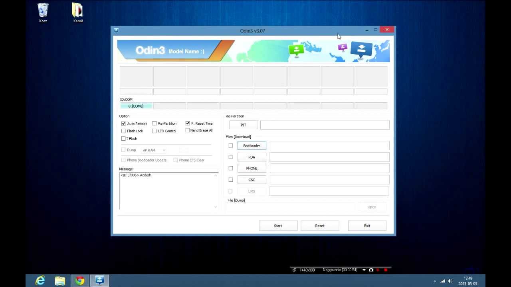Open the volume speaker tray icon
Viewport: 511px width, 287px height.
pos(450,281)
